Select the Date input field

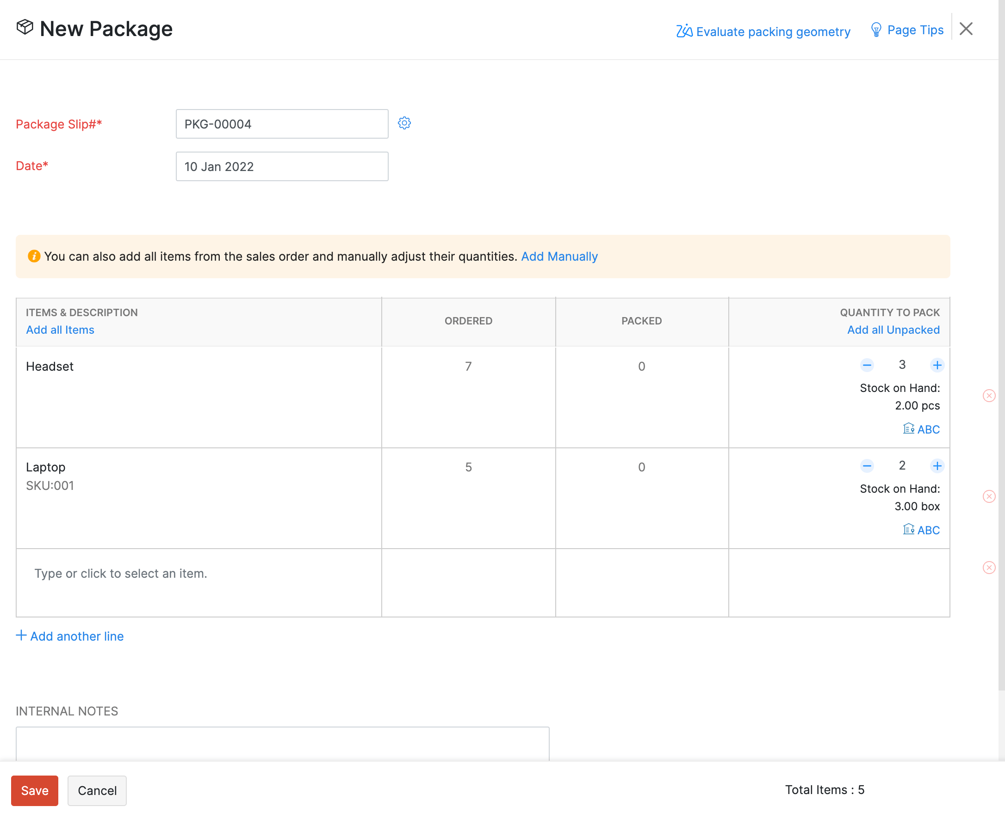(282, 166)
